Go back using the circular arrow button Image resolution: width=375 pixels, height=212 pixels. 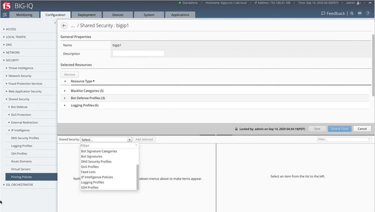(x=64, y=25)
